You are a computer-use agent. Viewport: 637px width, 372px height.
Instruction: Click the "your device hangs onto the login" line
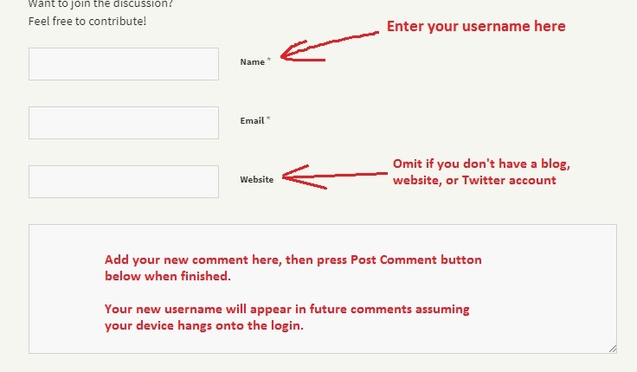[204, 326]
